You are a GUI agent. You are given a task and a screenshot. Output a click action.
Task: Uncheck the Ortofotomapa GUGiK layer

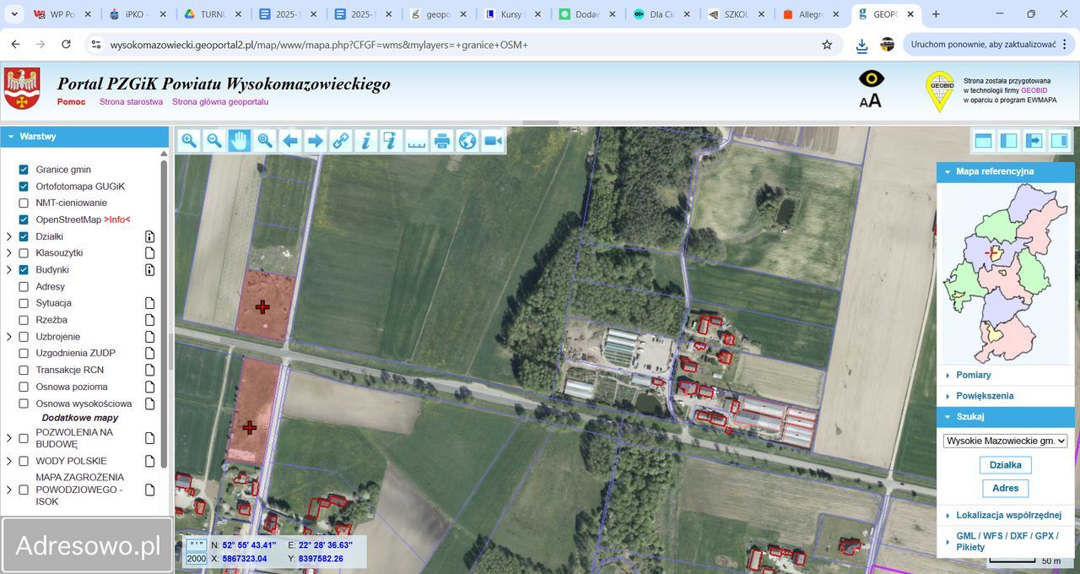point(24,186)
